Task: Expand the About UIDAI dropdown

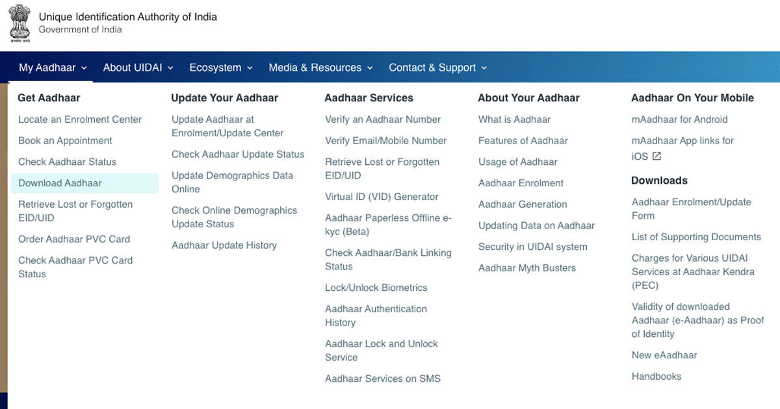Action: tap(138, 68)
